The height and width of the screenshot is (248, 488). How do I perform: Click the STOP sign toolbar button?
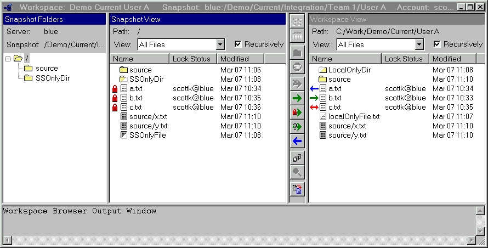tap(297, 67)
